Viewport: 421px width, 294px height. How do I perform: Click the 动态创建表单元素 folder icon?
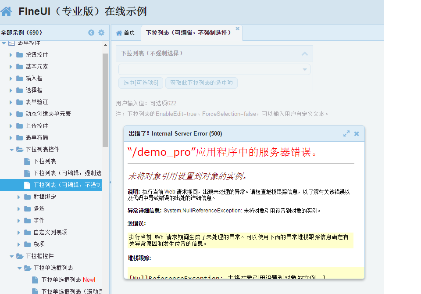19,114
